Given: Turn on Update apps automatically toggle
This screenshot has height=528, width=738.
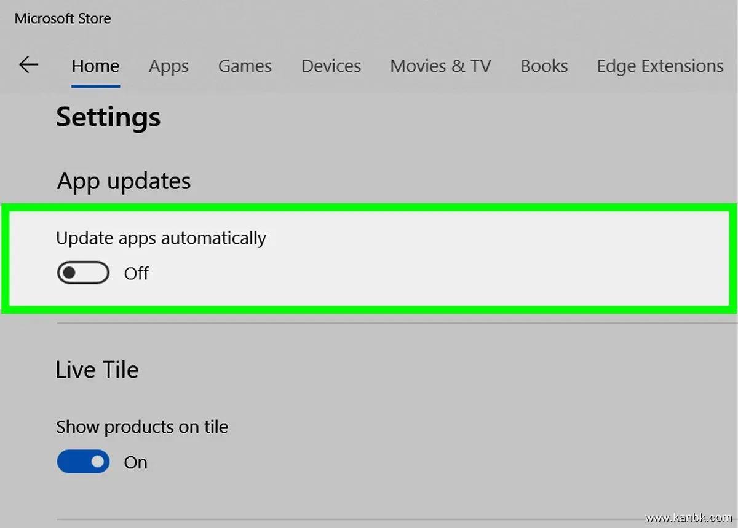Looking at the screenshot, I should tap(83, 273).
